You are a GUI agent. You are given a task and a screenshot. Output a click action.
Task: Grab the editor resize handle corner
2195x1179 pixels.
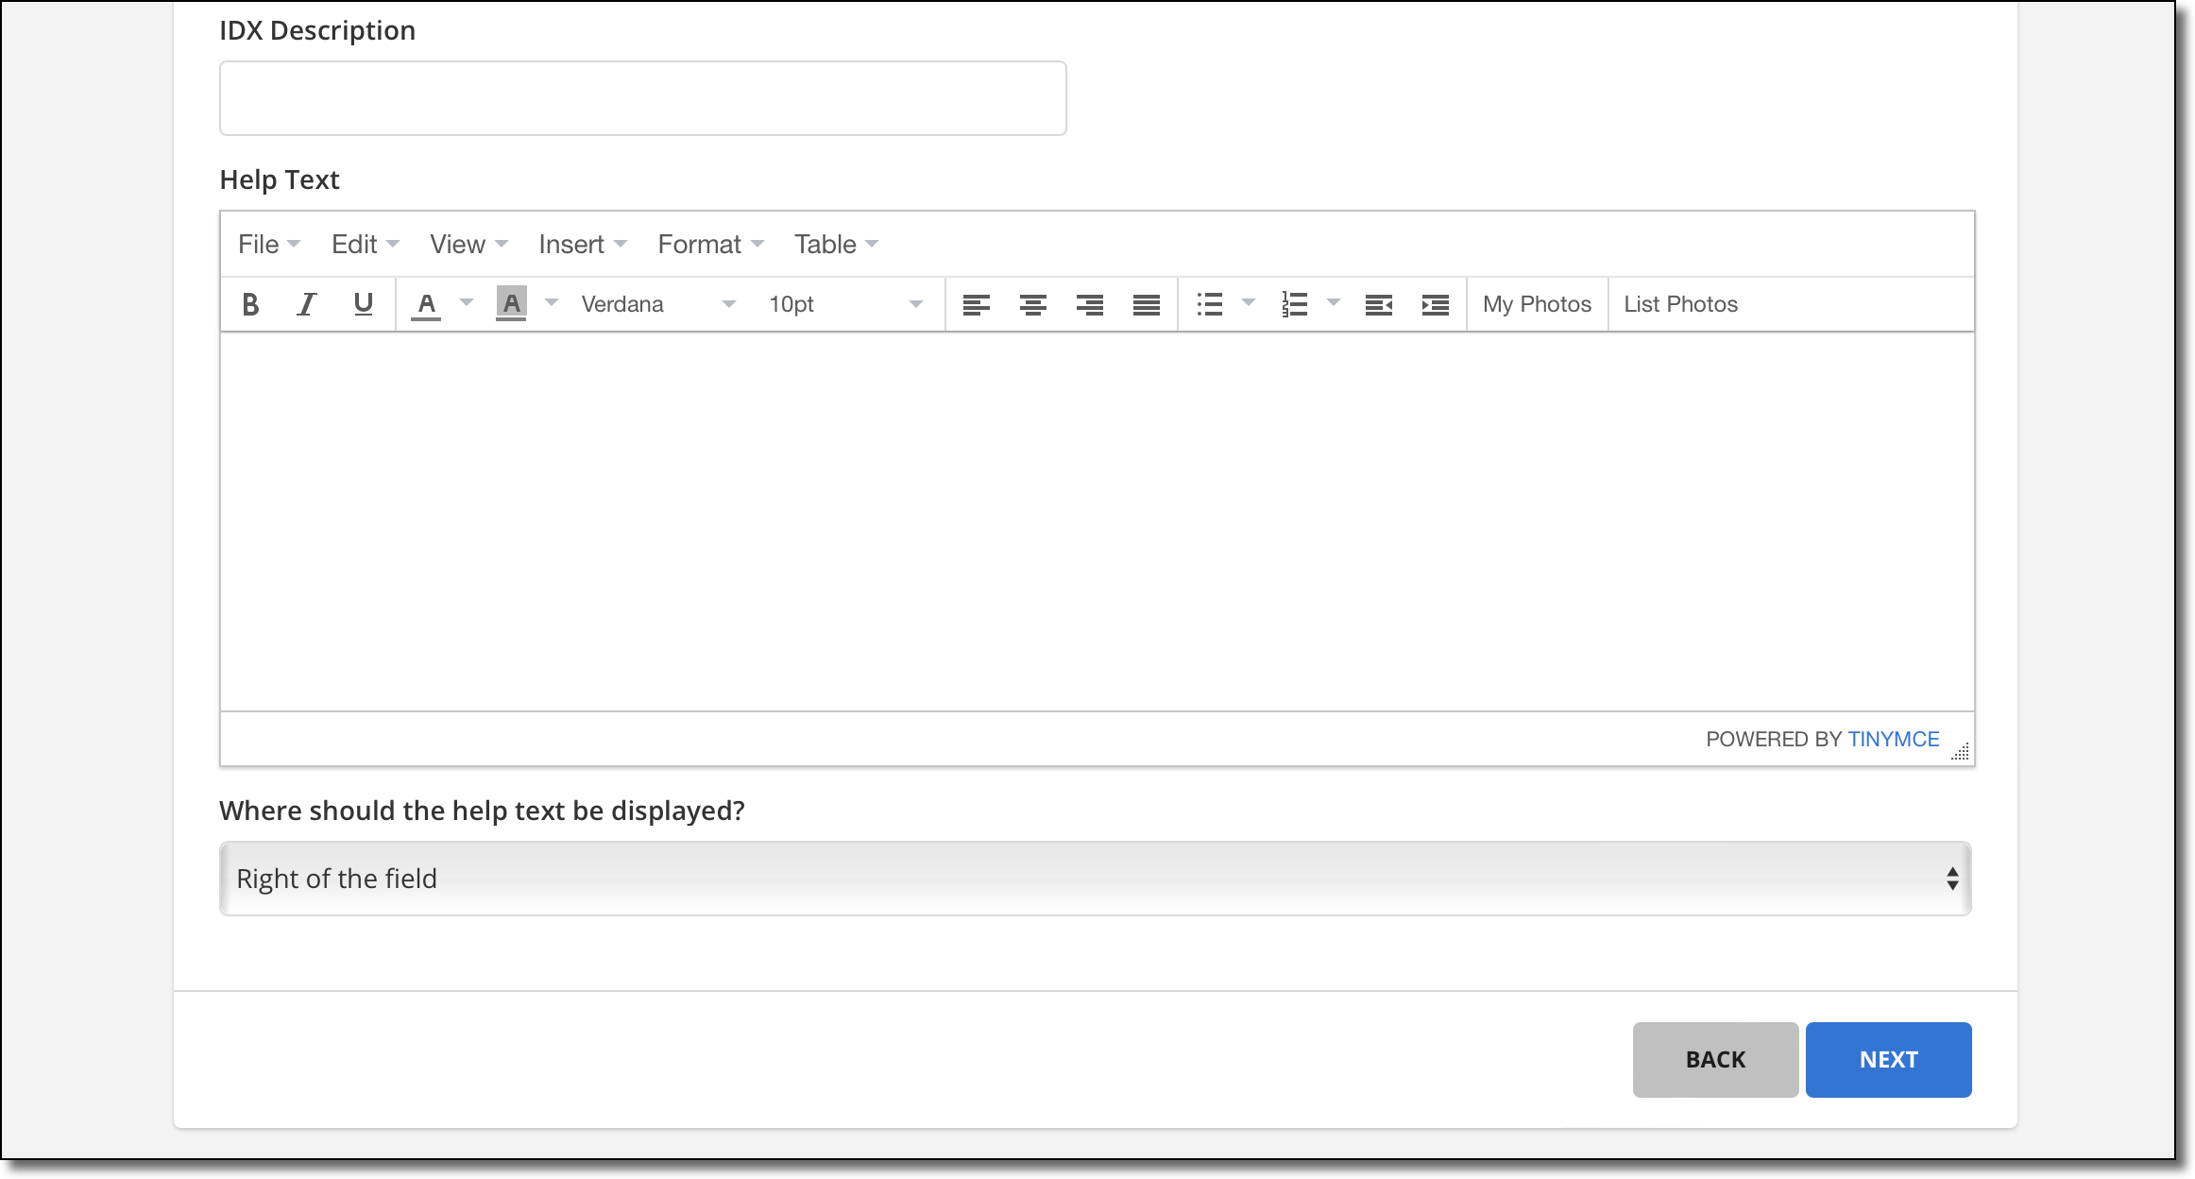[1961, 752]
